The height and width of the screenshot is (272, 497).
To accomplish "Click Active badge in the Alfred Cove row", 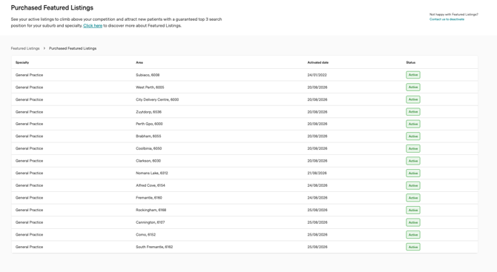I will (x=413, y=185).
